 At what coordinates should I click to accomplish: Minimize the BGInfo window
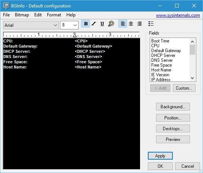pos(160,6)
